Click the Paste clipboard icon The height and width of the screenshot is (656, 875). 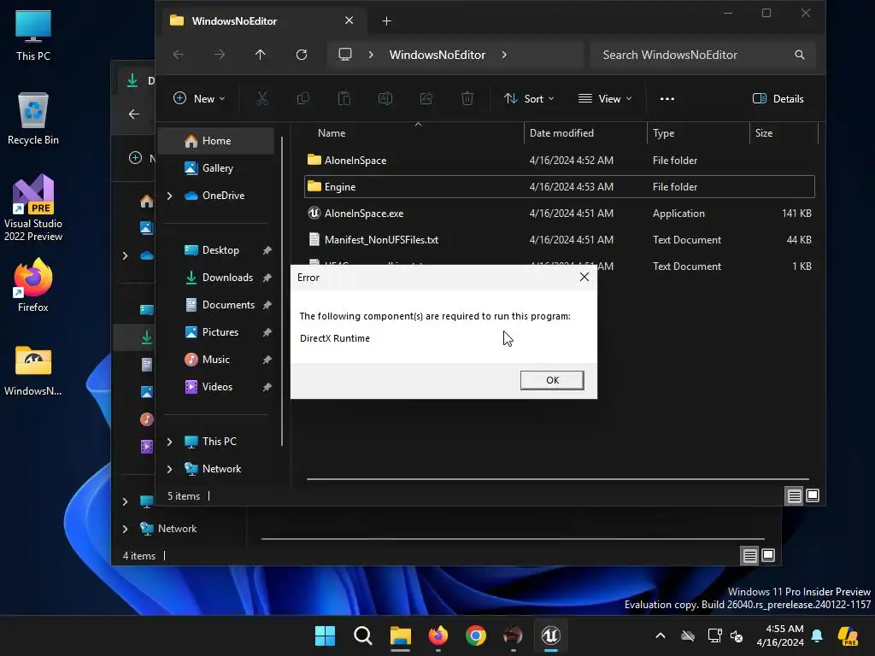344,99
